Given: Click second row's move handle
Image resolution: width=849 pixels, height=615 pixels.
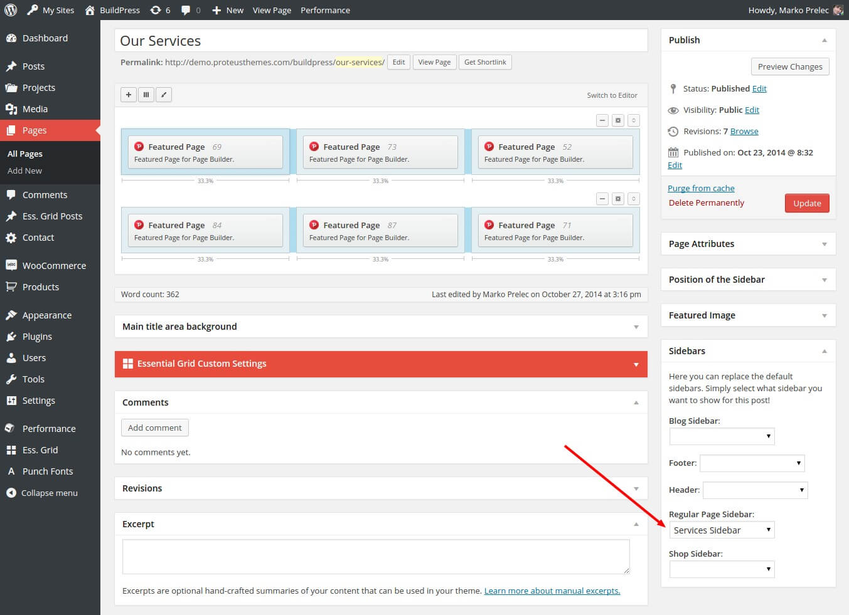Looking at the screenshot, I should tap(634, 199).
